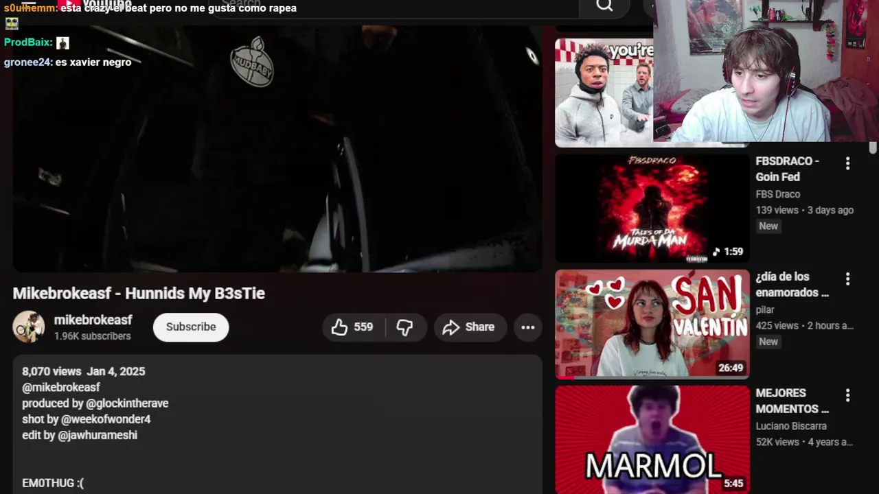Screen dimensions: 879x494
Task: Open mikebrokeasf channel name link
Action: (x=93, y=320)
